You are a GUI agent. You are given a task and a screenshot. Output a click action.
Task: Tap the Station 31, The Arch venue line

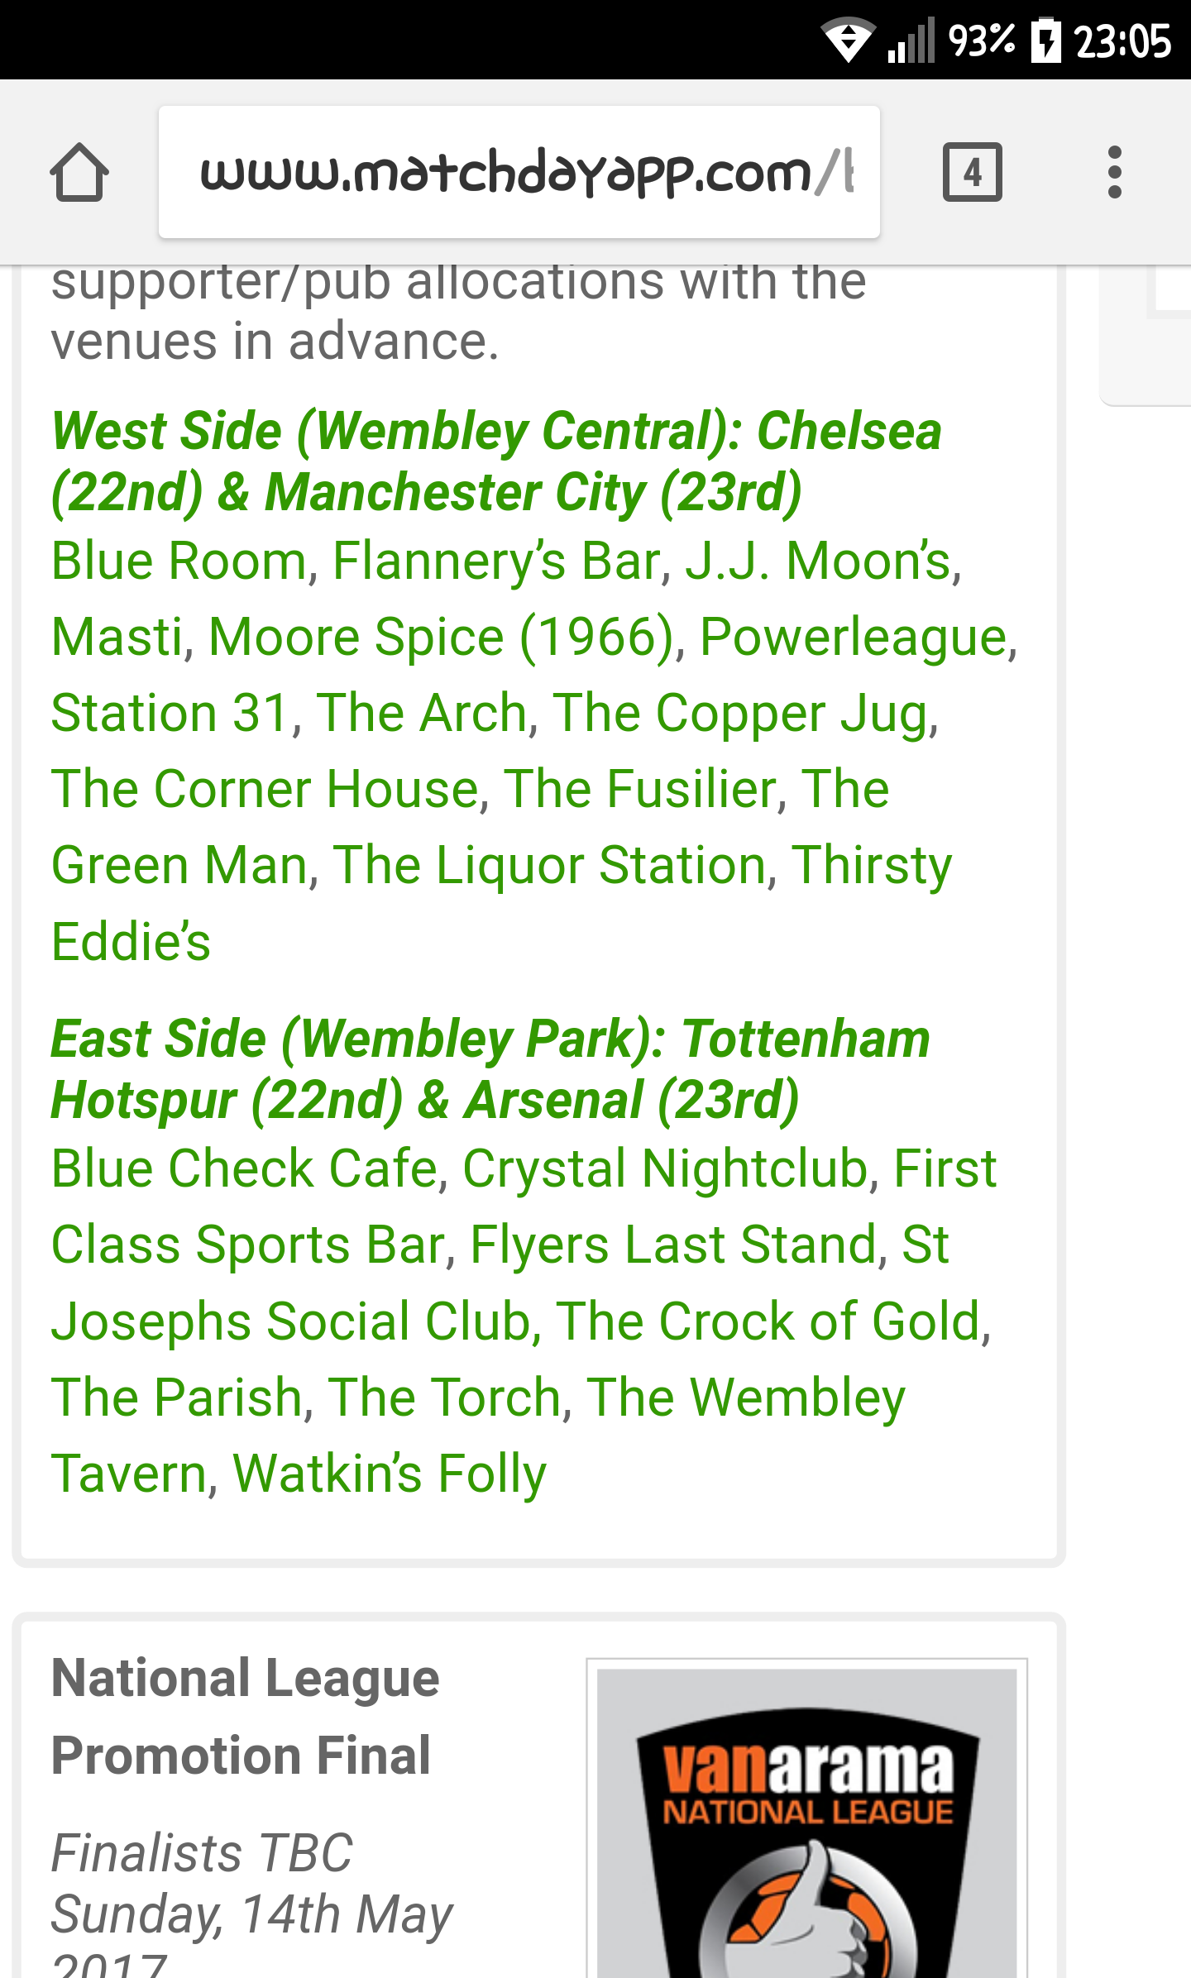(x=495, y=713)
